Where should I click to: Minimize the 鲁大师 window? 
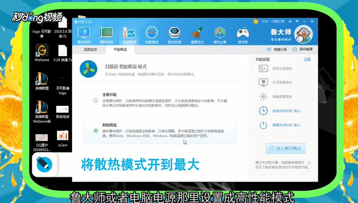pos(305,21)
